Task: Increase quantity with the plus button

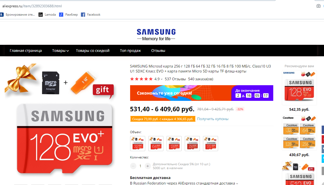Action: pyautogui.click(x=148, y=166)
